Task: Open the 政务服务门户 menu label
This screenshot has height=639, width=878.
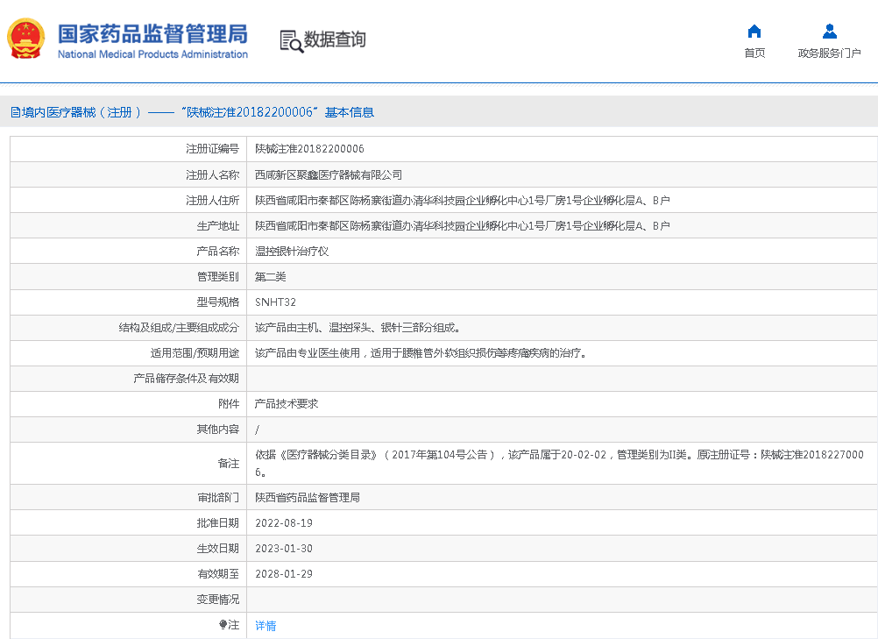Action: [829, 53]
